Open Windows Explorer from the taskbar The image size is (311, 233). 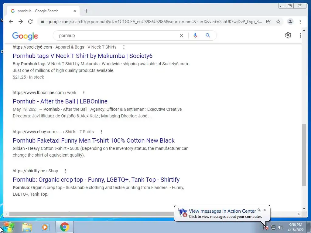[x=27, y=227]
